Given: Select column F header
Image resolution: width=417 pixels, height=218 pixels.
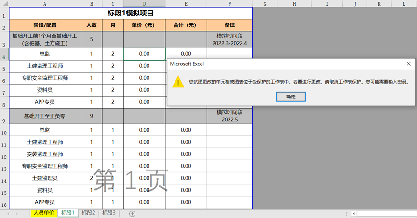Looking at the screenshot, I should (x=230, y=4).
